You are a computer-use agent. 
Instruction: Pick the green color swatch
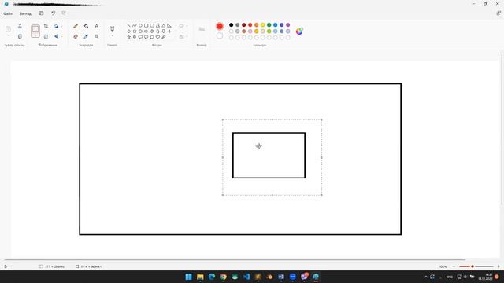point(269,24)
